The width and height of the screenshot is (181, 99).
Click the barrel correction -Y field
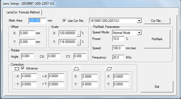29,85
